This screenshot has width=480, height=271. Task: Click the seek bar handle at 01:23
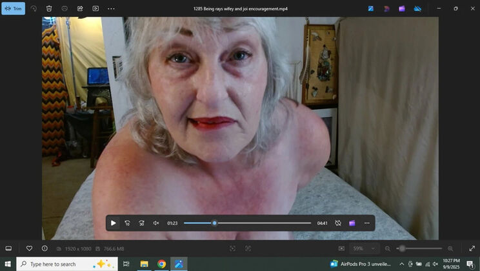pos(215,223)
